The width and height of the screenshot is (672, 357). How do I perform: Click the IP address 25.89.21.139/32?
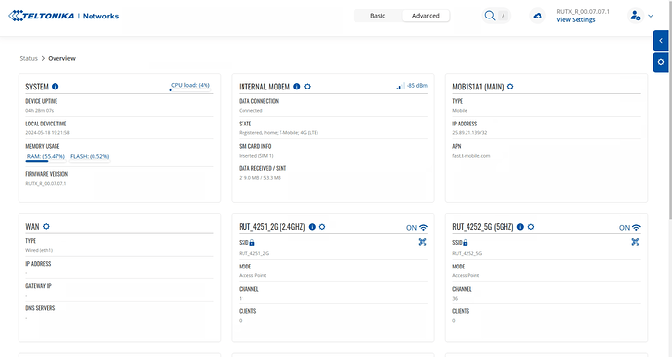(469, 132)
